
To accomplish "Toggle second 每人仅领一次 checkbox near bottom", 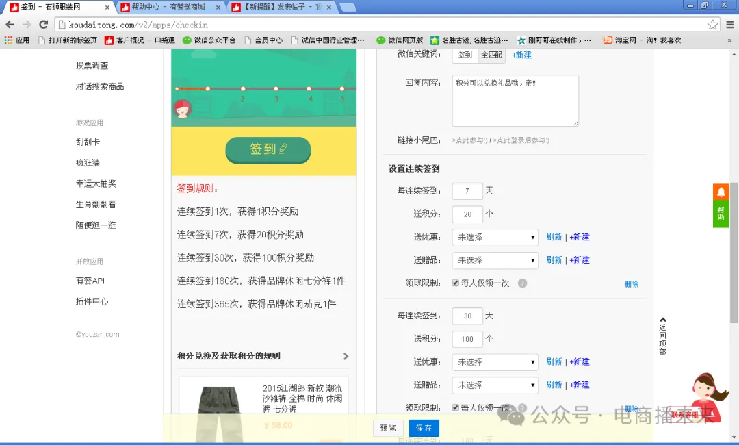I will (456, 408).
